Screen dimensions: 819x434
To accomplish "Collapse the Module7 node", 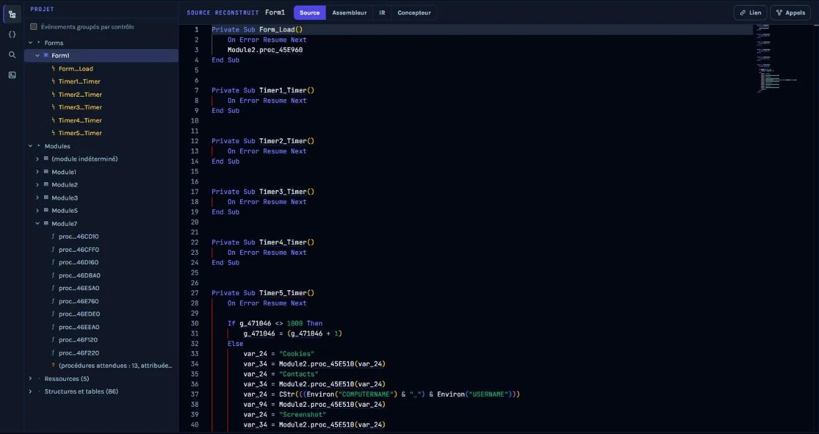I will point(38,224).
